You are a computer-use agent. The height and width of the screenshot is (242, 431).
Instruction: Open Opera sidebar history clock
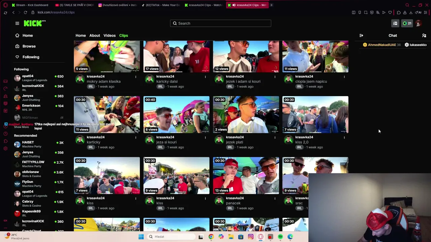point(5,133)
